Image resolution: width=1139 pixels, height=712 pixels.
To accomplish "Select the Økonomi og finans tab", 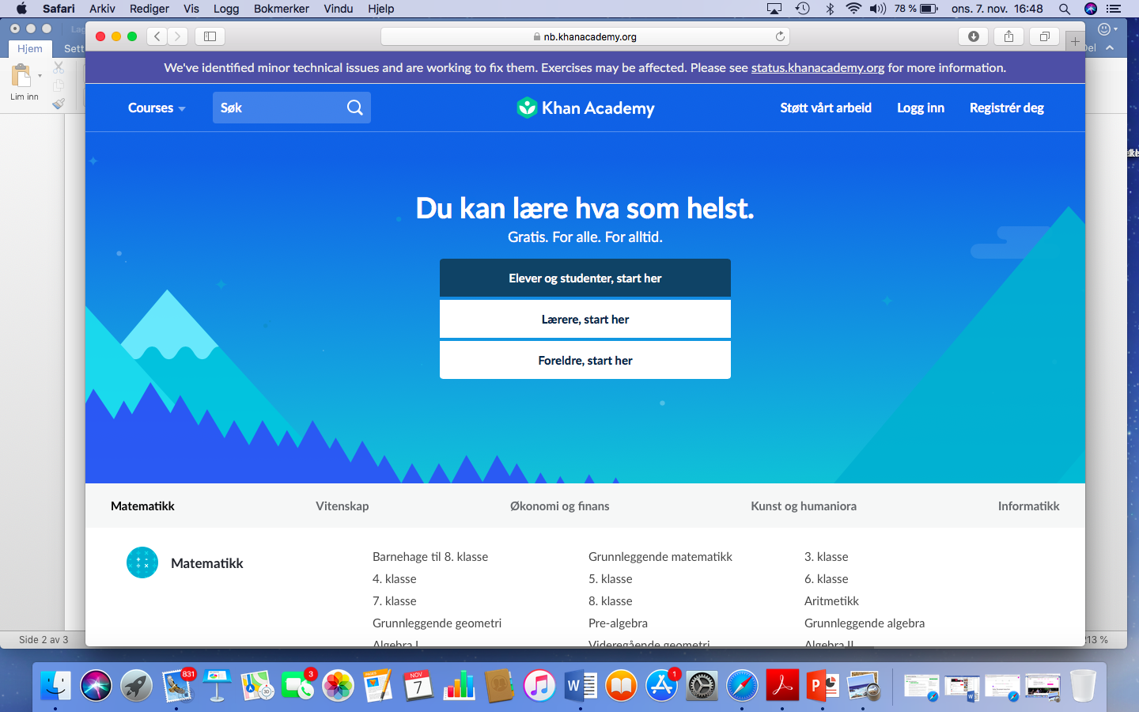I will (560, 506).
